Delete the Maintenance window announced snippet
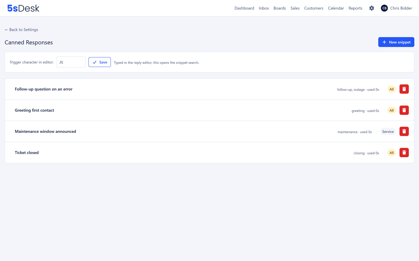Viewport: 419px width, 261px height. (x=404, y=131)
